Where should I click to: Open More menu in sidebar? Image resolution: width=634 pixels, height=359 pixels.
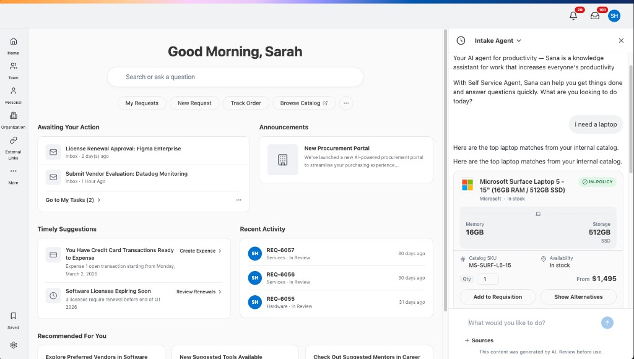[x=14, y=176]
